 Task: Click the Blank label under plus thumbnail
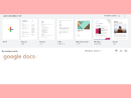coord(5,42)
